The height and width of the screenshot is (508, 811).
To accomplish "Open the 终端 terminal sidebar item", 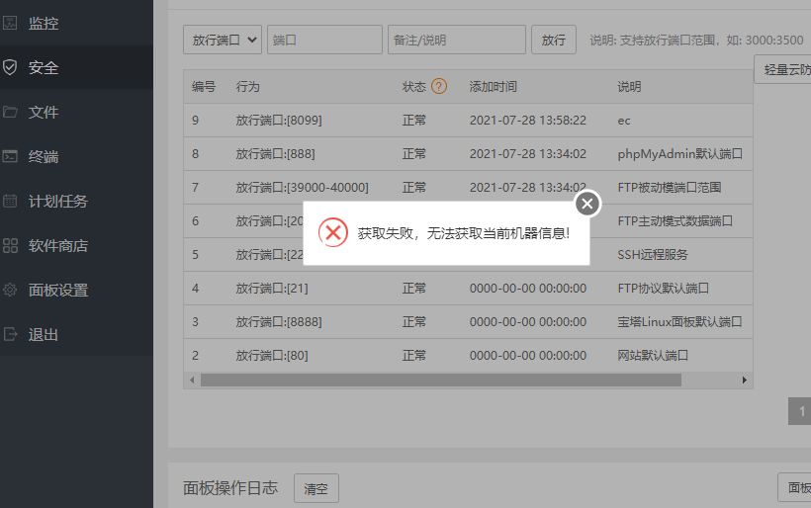I will click(x=76, y=156).
